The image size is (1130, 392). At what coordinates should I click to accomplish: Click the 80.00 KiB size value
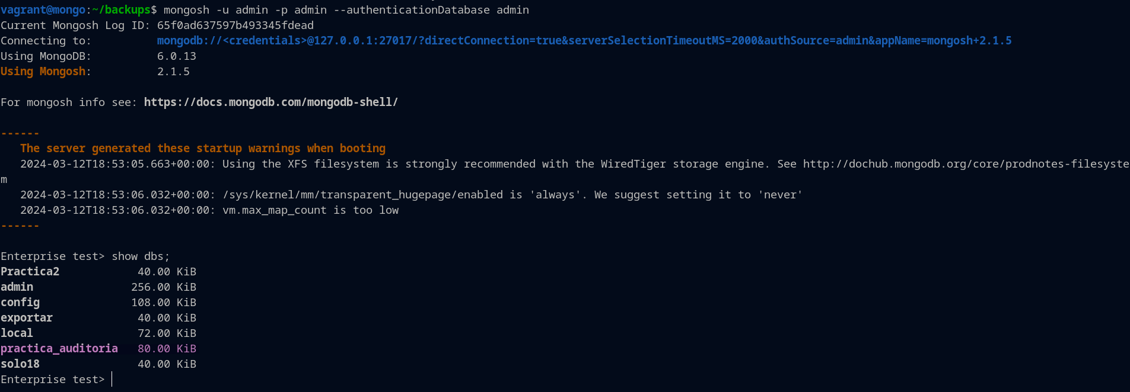pyautogui.click(x=167, y=349)
